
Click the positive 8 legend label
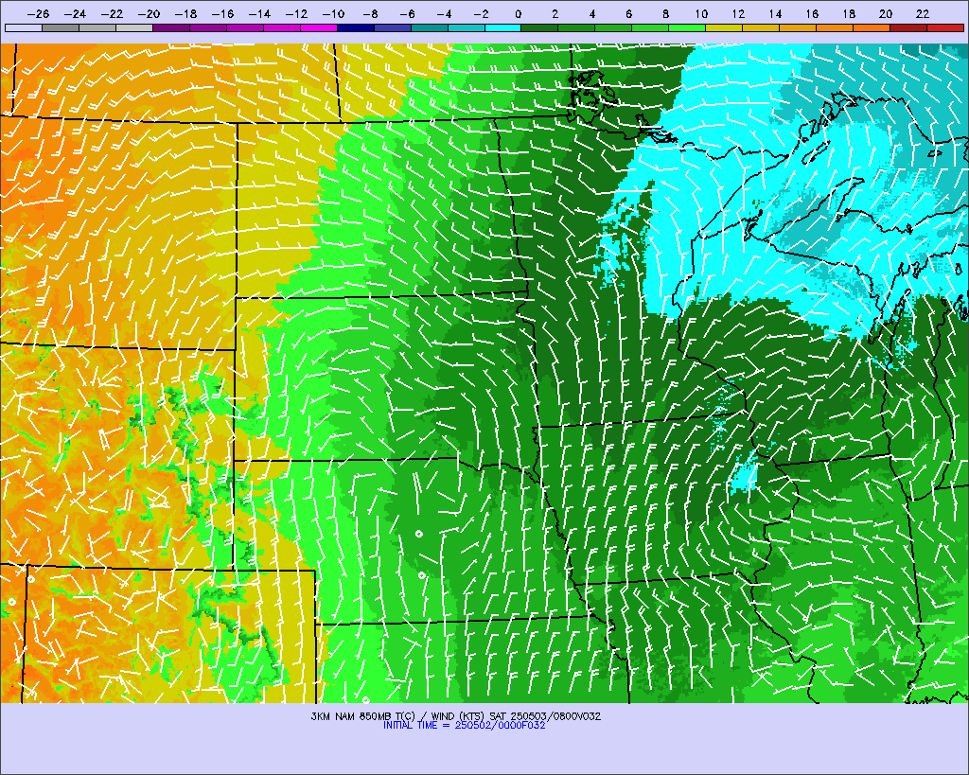coord(665,13)
